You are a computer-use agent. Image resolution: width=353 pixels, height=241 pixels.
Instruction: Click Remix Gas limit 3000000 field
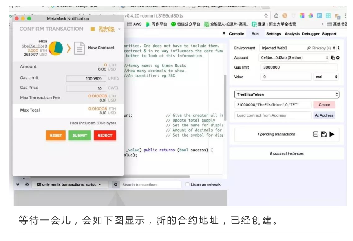tap(299, 67)
